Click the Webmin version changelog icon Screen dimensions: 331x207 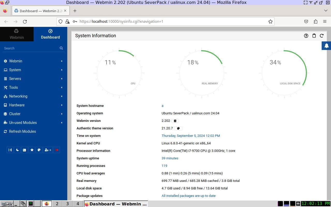coord(175,121)
